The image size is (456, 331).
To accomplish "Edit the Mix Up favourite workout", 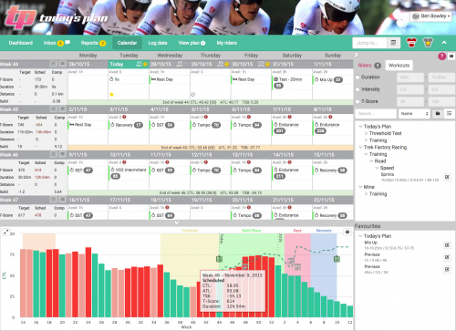I will 447,245.
